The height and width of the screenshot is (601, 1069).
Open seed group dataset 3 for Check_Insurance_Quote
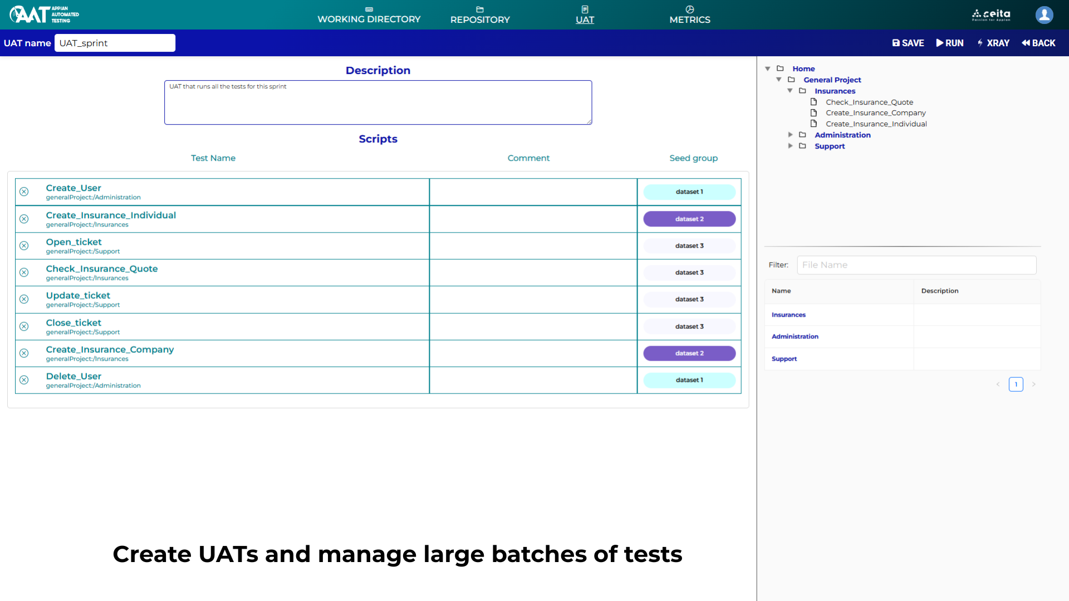tap(689, 272)
